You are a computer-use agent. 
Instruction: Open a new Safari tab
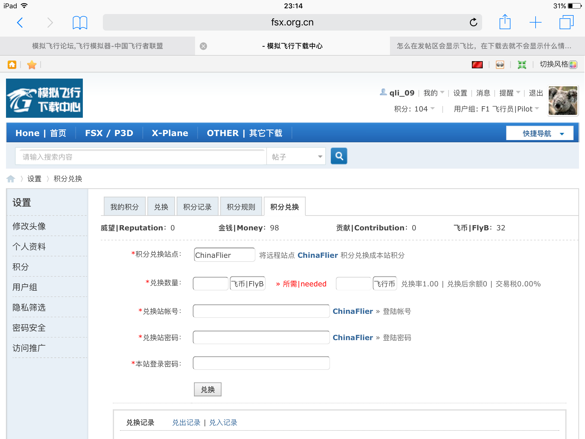(x=536, y=22)
